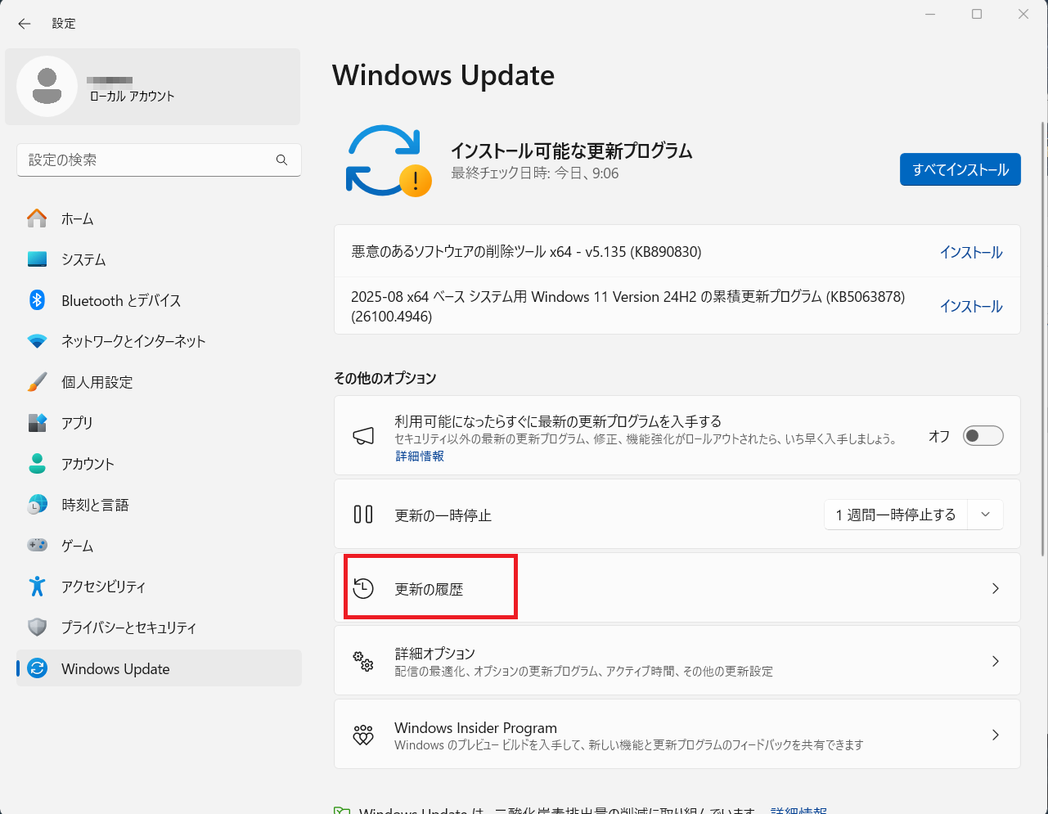Click in the 設定の検索 field
Image resolution: width=1048 pixels, height=814 pixels.
coord(159,160)
